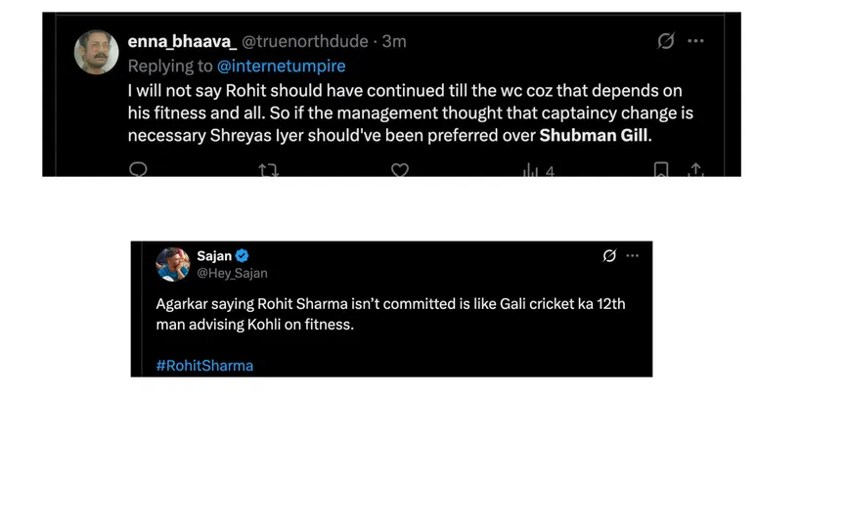845x528 pixels.
Task: Click the Grok icon on Sajan's tweet
Action: 609,256
